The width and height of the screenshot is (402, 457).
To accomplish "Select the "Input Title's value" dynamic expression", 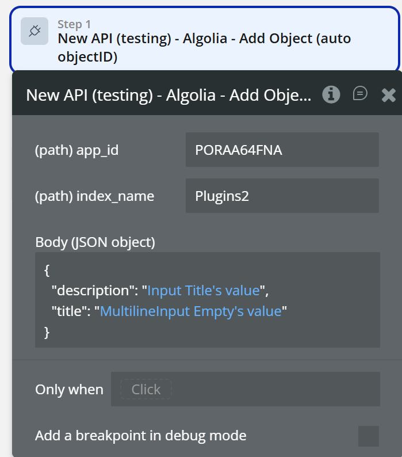I will pyautogui.click(x=203, y=291).
